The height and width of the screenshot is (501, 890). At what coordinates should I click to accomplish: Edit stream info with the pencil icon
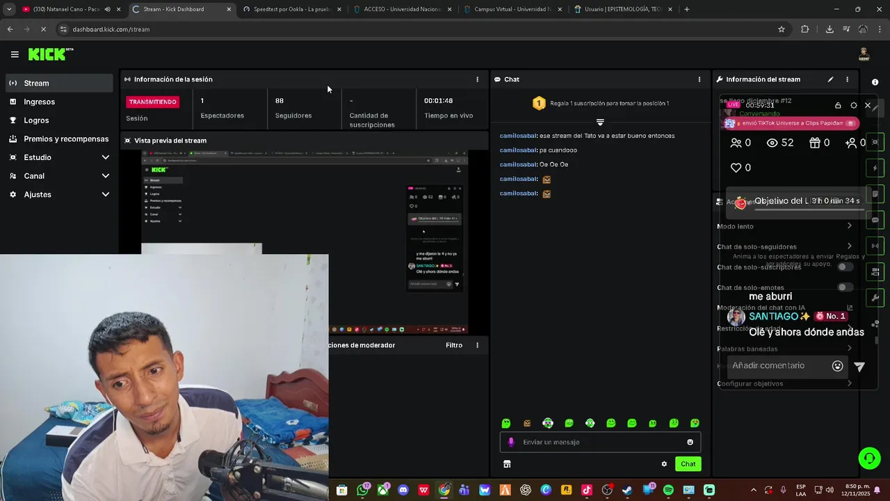(830, 79)
